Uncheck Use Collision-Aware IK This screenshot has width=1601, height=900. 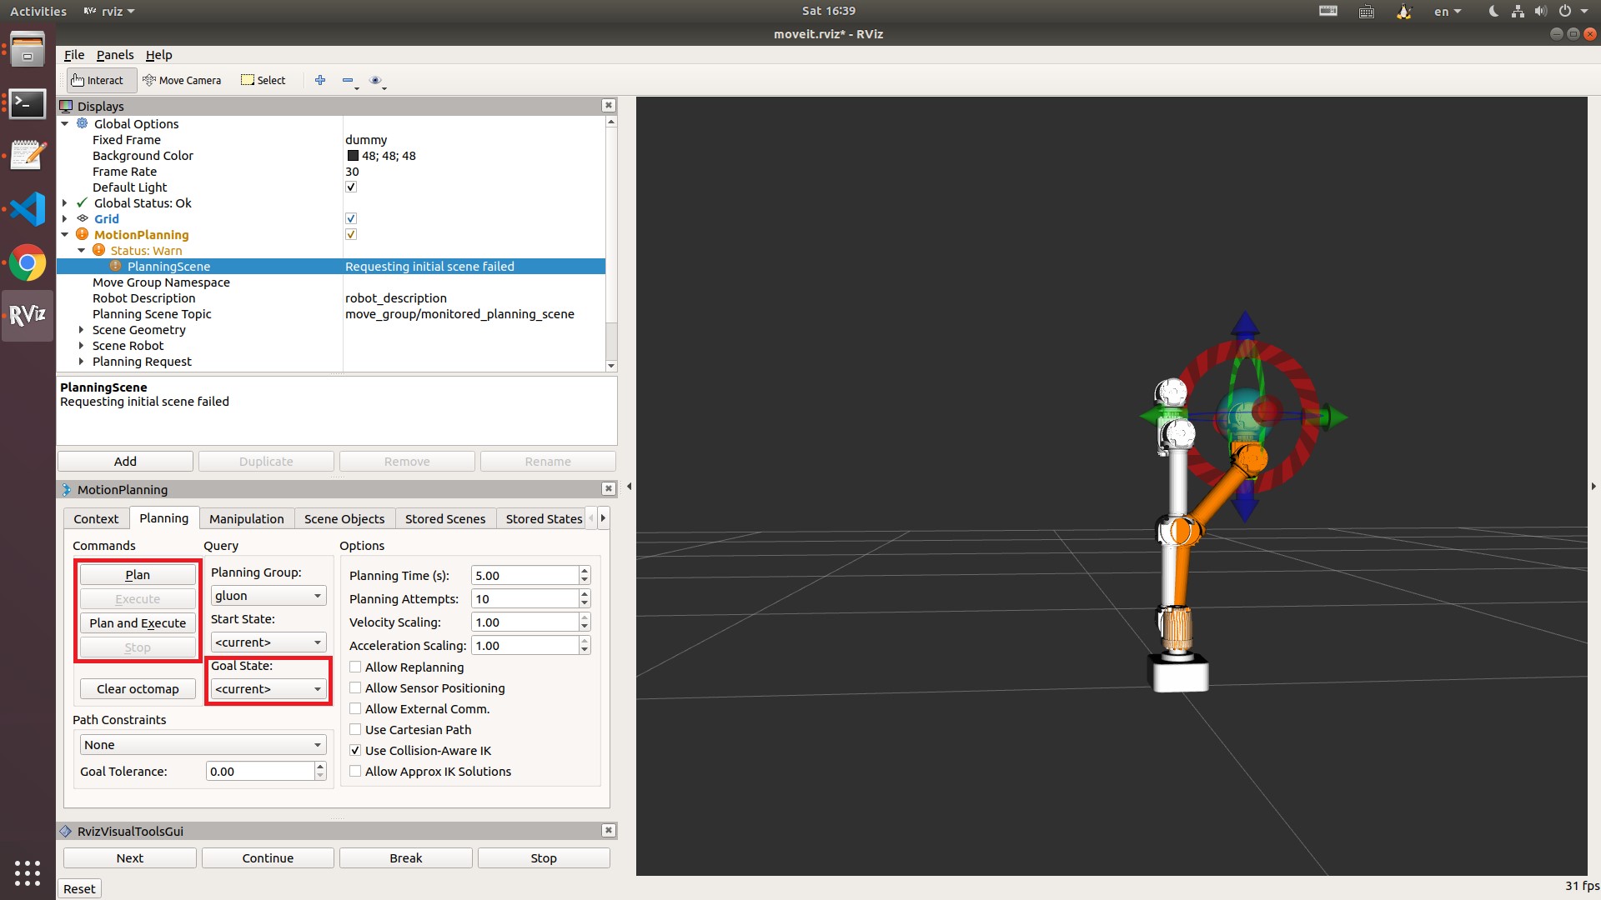pyautogui.click(x=355, y=750)
